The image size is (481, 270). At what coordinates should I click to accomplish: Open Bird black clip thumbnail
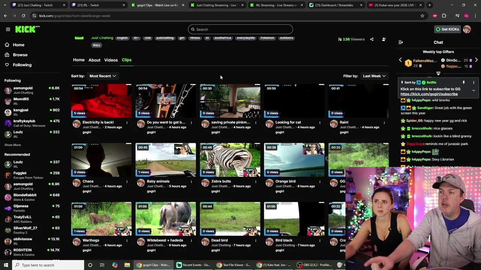coord(294,219)
